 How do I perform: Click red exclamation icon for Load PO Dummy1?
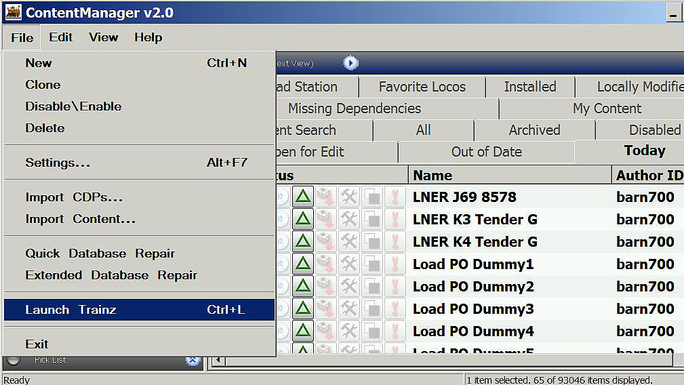[395, 264]
